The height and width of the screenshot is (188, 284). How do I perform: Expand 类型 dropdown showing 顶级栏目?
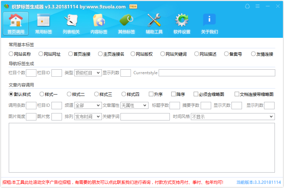pyautogui.click(x=88, y=73)
